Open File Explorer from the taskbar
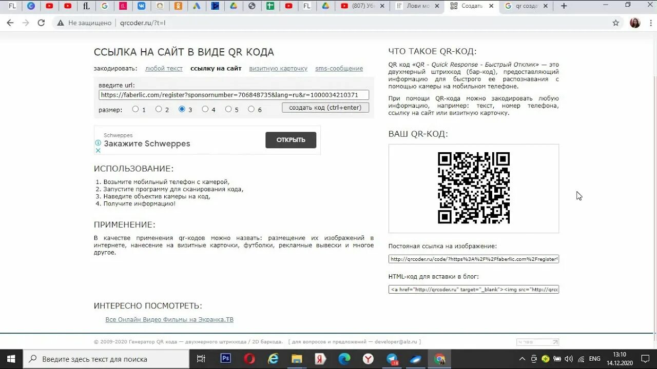 pyautogui.click(x=297, y=359)
